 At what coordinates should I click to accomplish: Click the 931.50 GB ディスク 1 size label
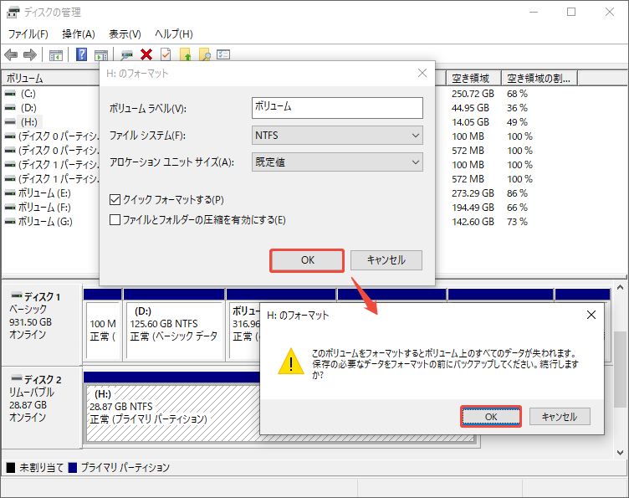[x=30, y=322]
